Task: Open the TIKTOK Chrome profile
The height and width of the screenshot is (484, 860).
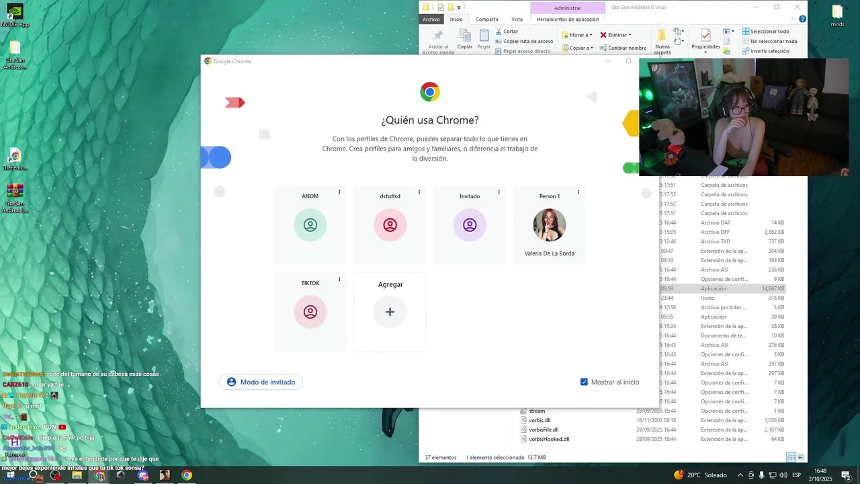Action: pos(310,312)
